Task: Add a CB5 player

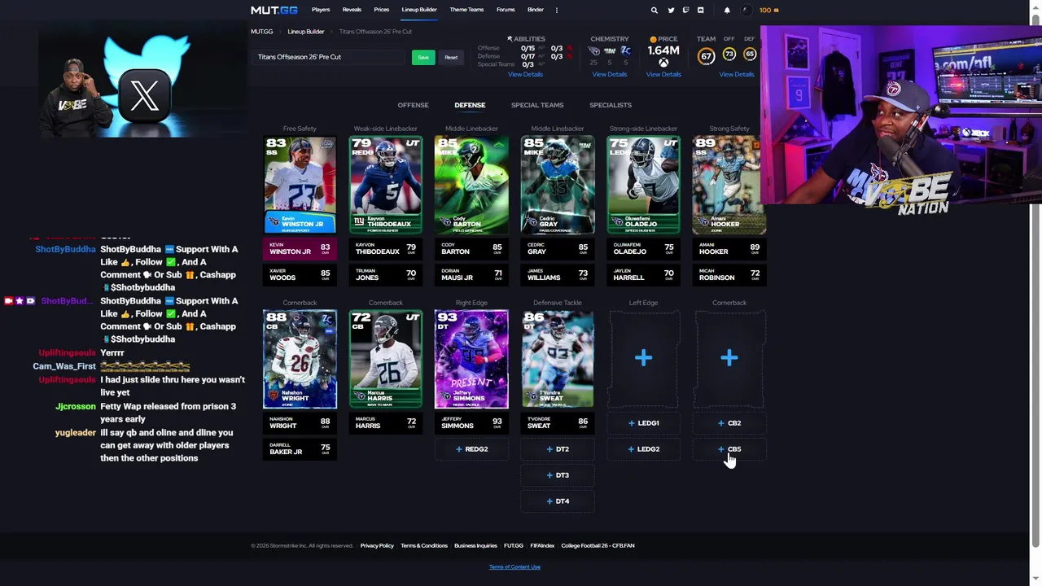Action: click(729, 449)
